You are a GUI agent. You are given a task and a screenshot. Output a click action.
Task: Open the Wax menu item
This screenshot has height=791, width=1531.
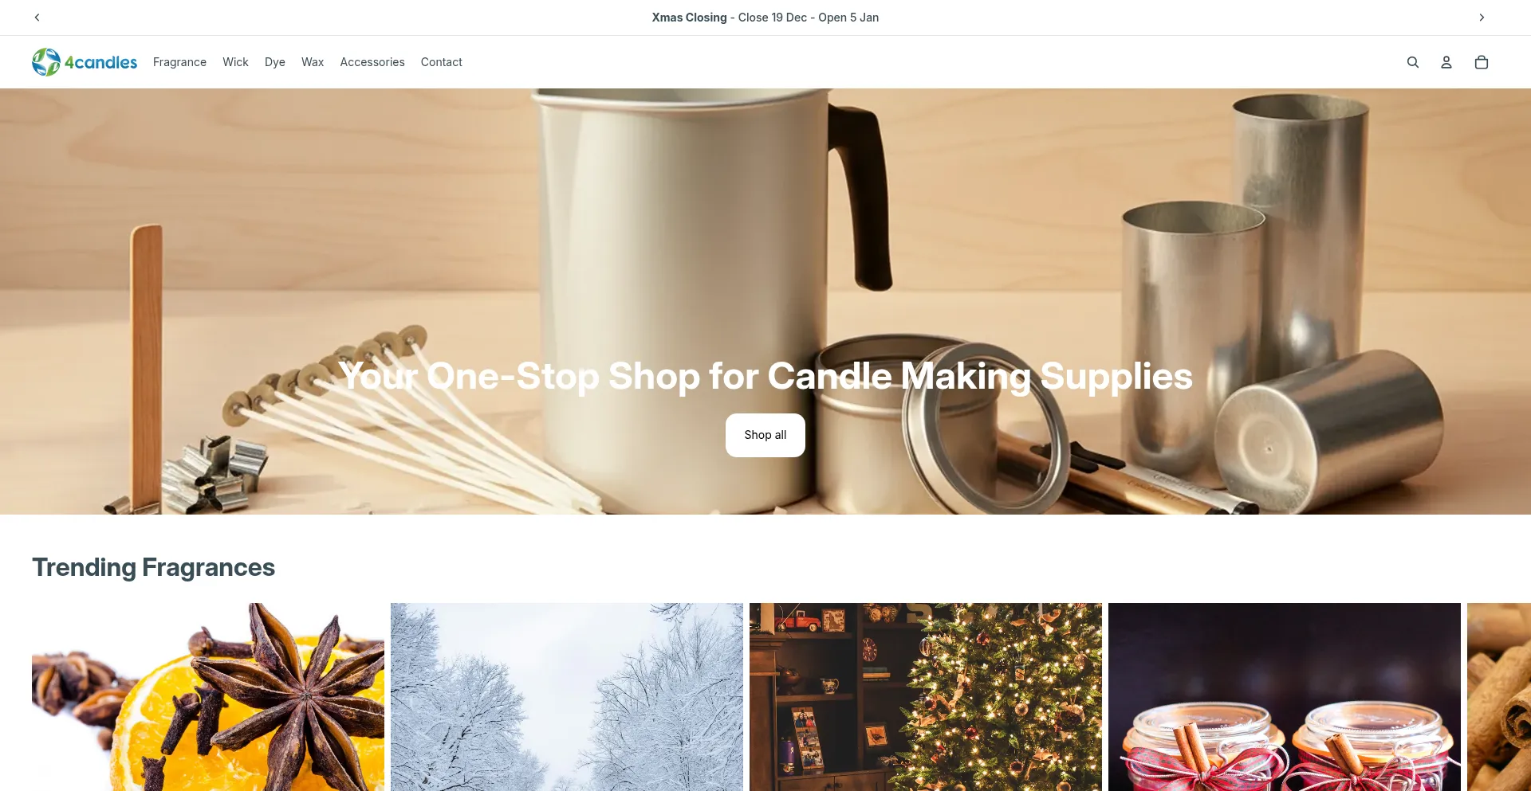(313, 62)
